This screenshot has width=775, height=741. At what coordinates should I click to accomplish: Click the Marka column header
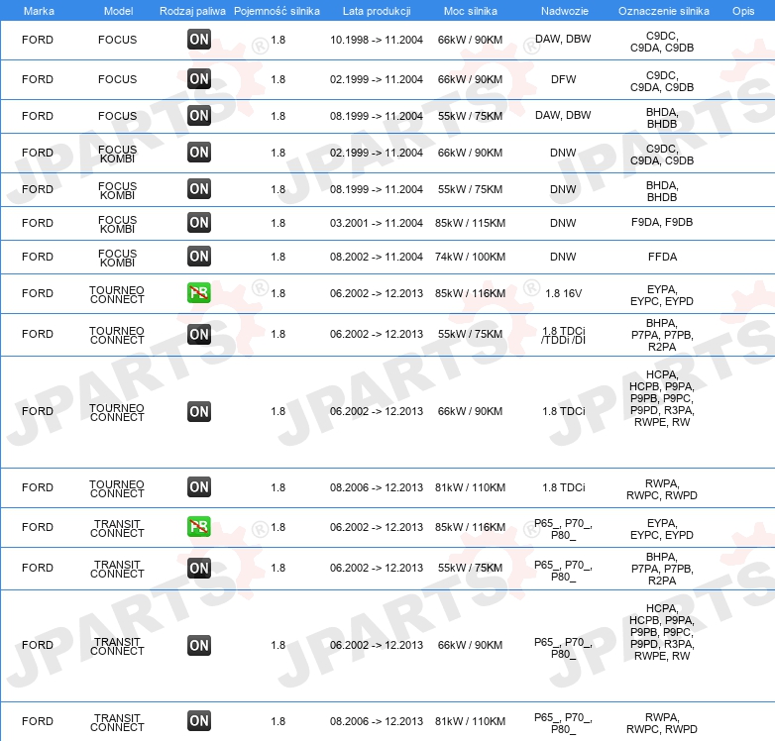[x=39, y=11]
